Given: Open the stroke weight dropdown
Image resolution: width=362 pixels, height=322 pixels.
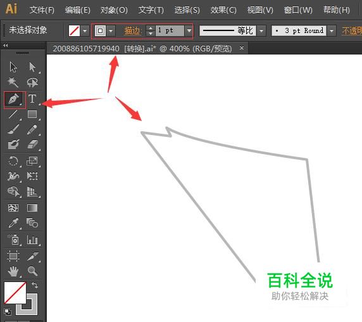Looking at the screenshot, I should click(x=189, y=31).
